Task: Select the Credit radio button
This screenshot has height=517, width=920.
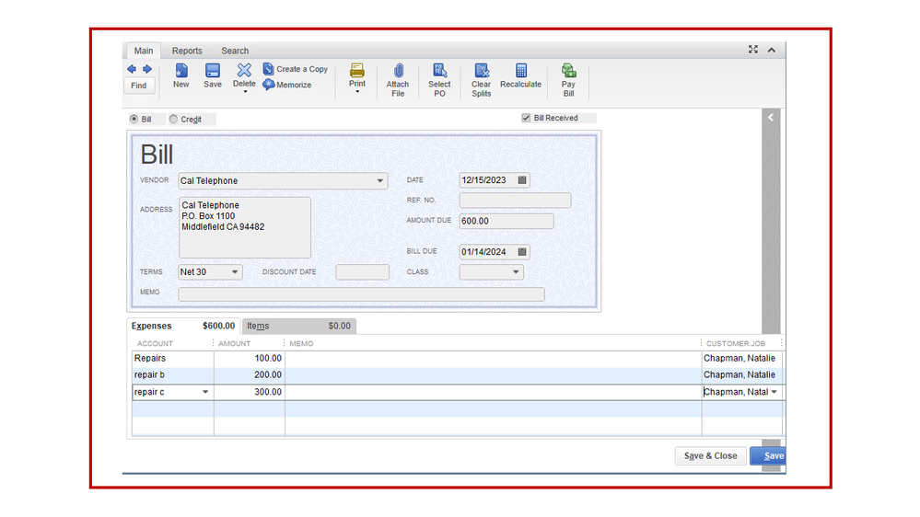Action: (174, 120)
